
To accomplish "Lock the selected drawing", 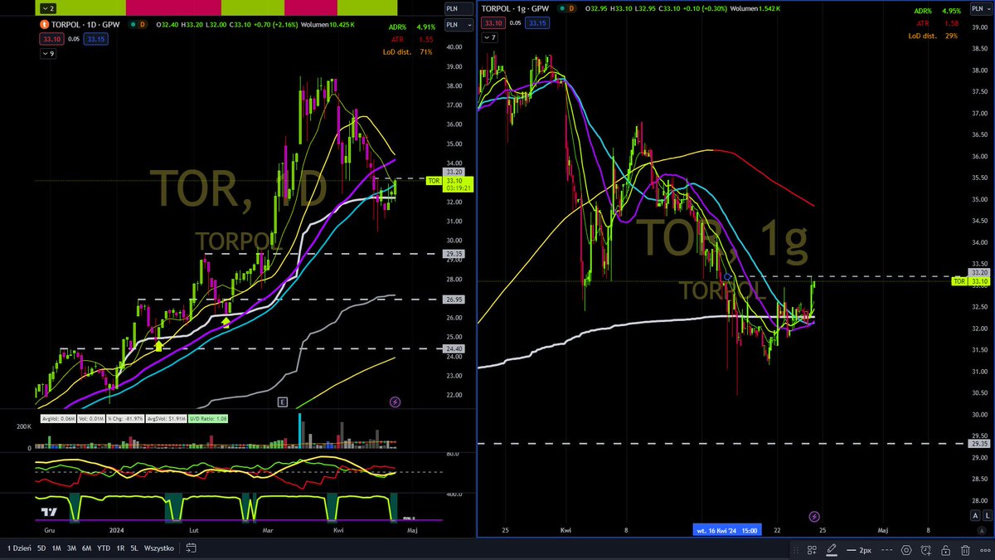I will click(x=946, y=550).
